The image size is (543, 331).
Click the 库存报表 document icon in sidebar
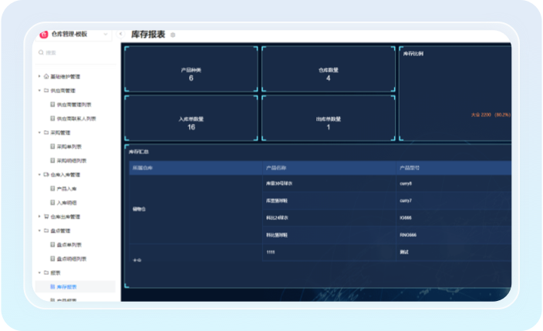(52, 286)
